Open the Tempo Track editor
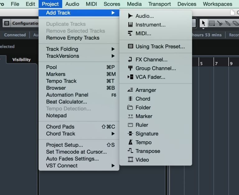The height and width of the screenshot is (195, 239). coord(79,81)
